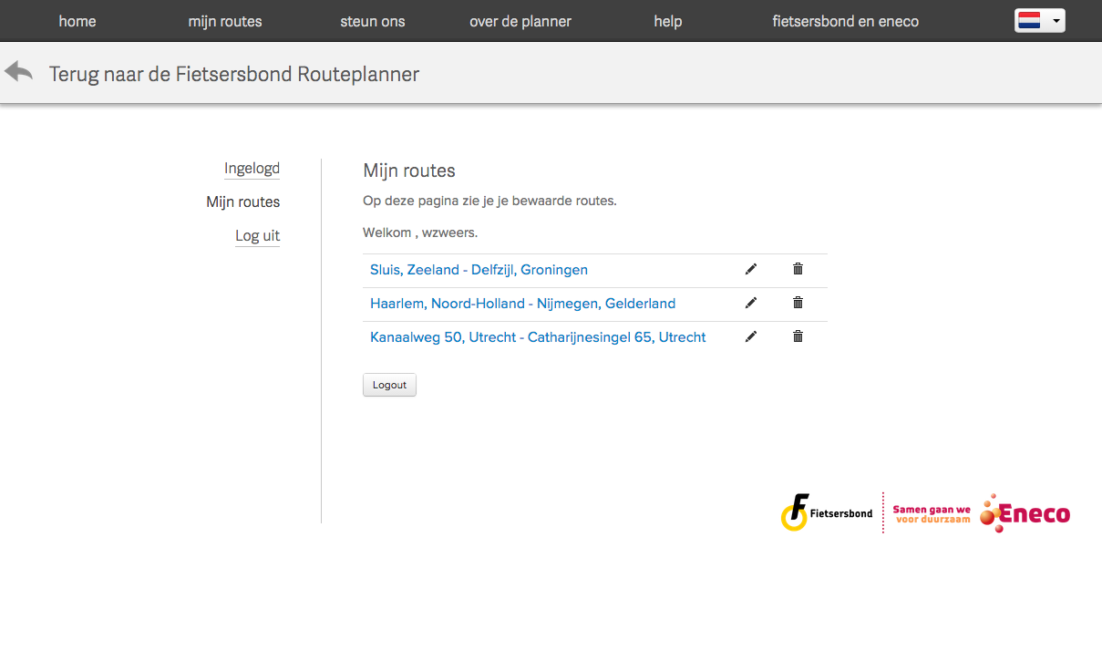The height and width of the screenshot is (651, 1102).
Task: Delete the Sluis - Delfzijl route
Action: (x=798, y=269)
